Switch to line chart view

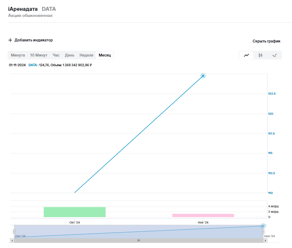(x=246, y=55)
